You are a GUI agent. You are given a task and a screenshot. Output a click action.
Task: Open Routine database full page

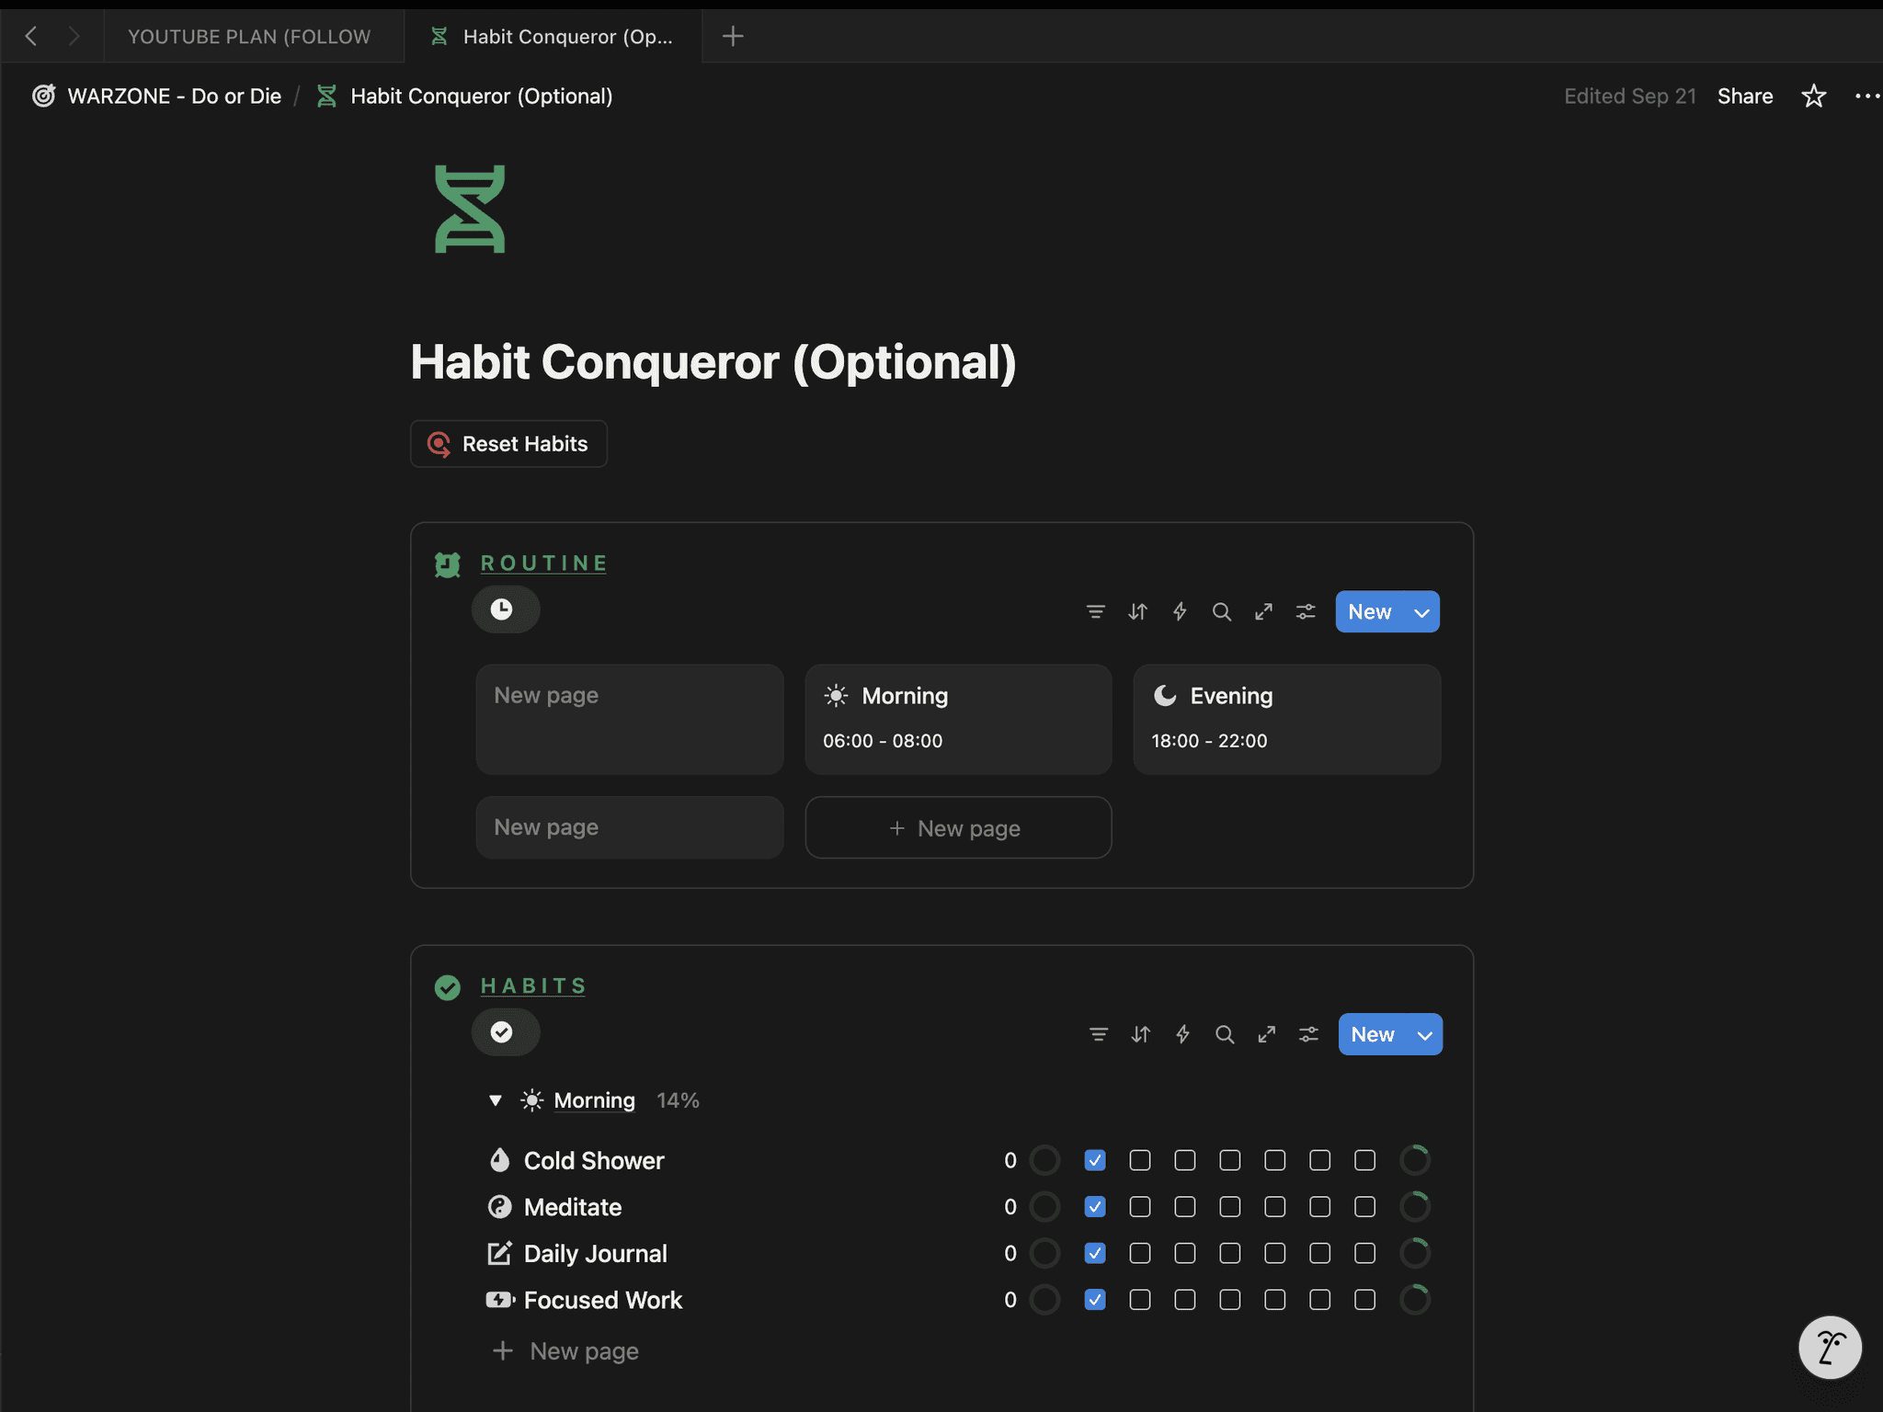(x=1263, y=612)
